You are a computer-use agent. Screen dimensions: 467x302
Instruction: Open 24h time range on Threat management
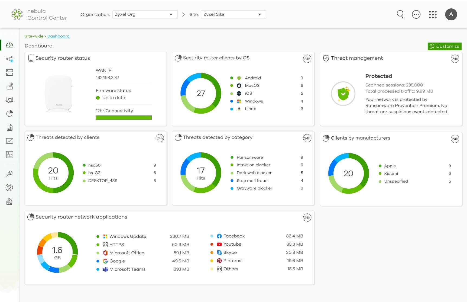(x=455, y=59)
